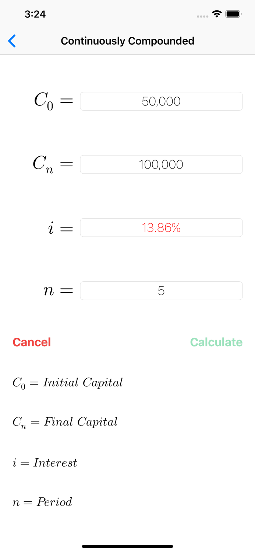Tap the blue back chevron arrow

(x=12, y=41)
